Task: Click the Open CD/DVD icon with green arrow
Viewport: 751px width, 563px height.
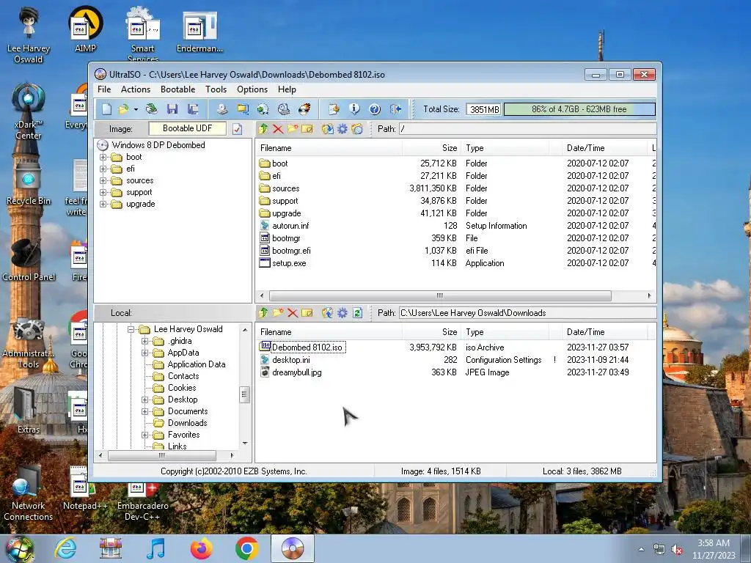Action: pos(151,109)
